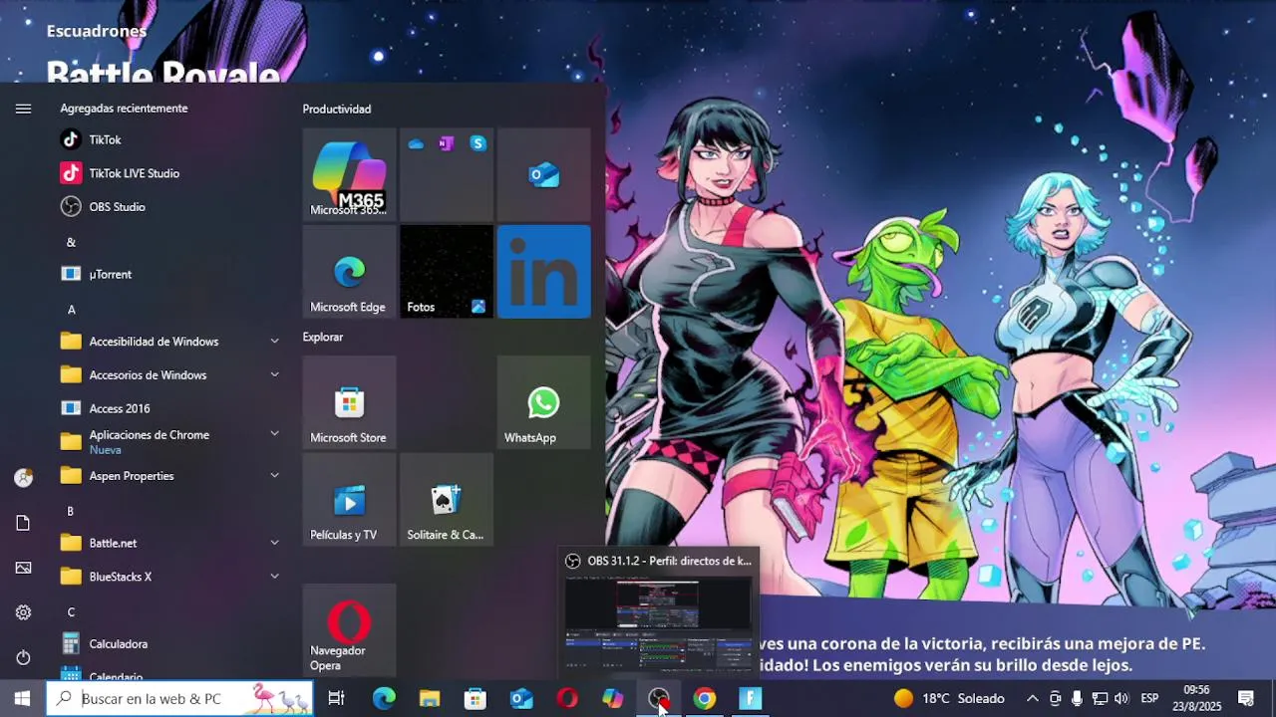Open Solitaire & Casual Games tile
The height and width of the screenshot is (717, 1276).
click(447, 500)
